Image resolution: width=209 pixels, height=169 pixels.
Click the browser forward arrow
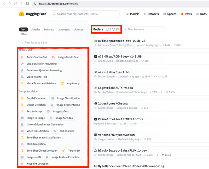tap(10, 4)
